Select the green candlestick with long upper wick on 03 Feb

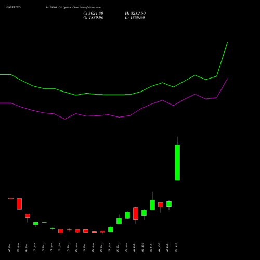[x=152, y=205]
